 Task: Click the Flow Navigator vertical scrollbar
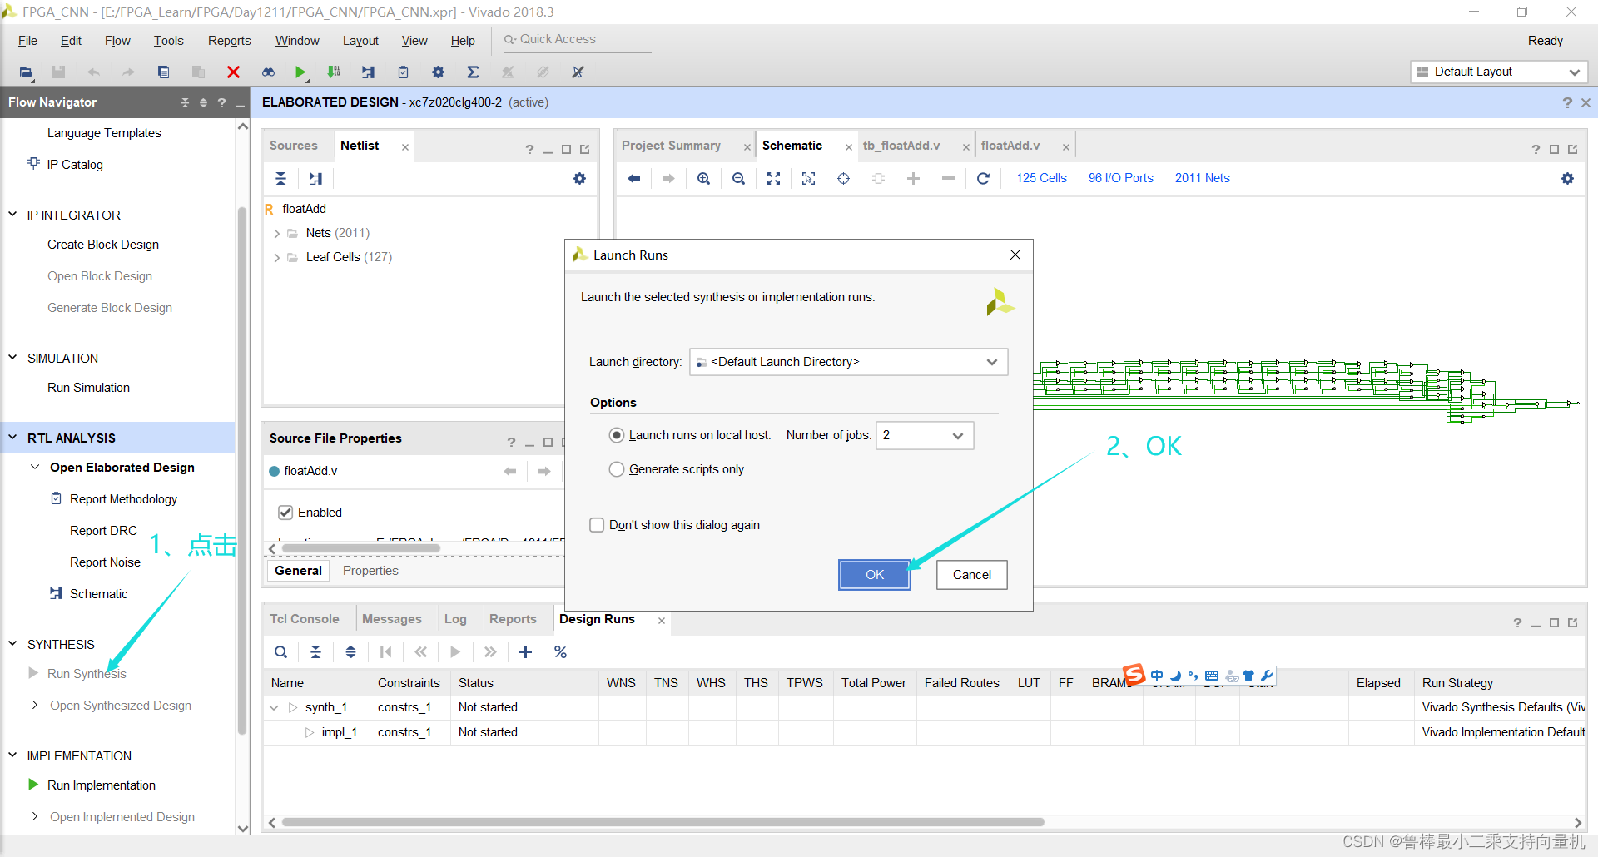pos(242,470)
